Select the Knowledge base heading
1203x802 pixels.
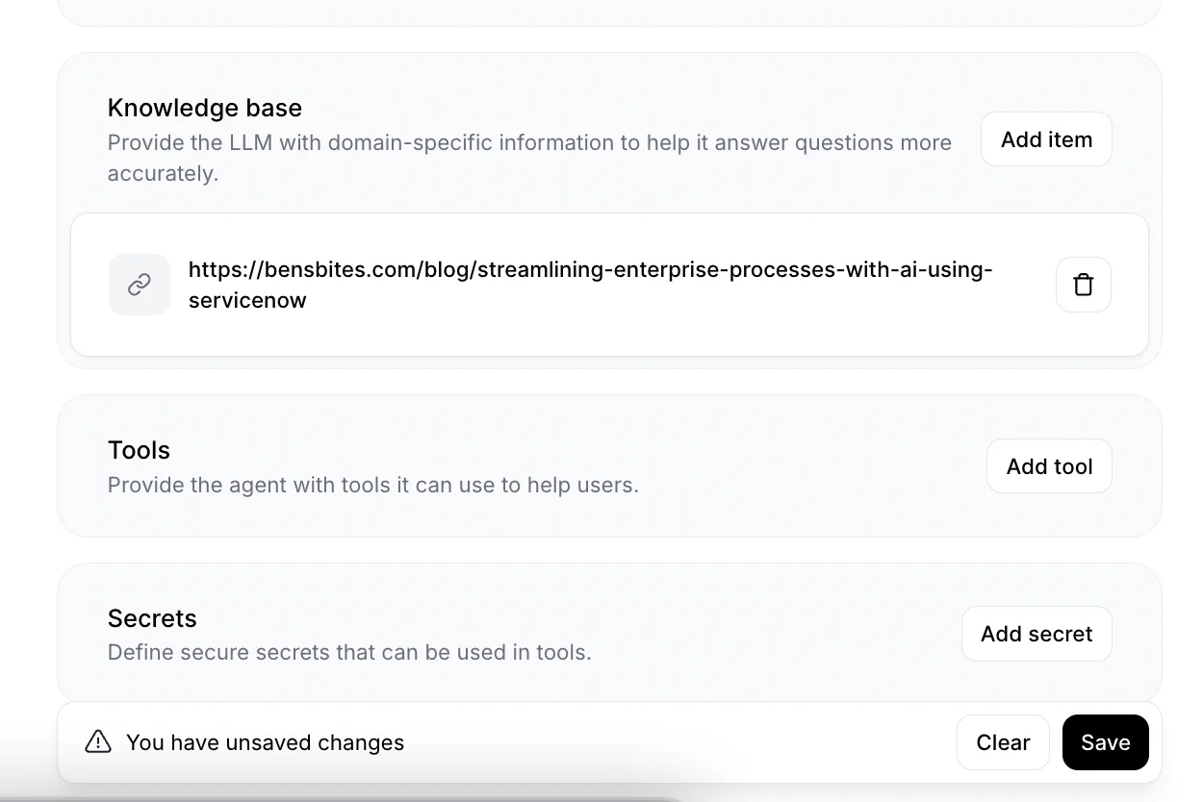[205, 108]
